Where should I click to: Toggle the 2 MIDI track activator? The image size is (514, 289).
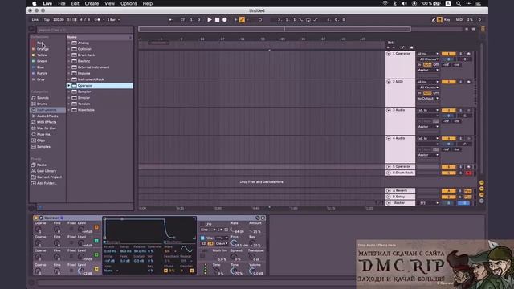click(448, 82)
